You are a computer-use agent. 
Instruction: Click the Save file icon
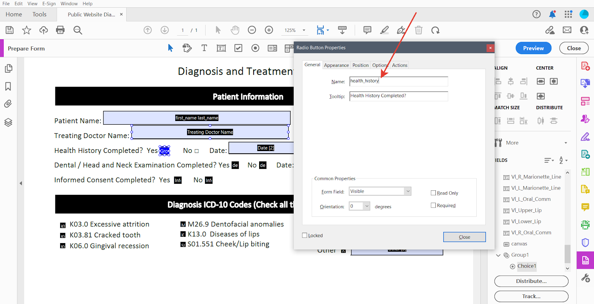coord(10,30)
